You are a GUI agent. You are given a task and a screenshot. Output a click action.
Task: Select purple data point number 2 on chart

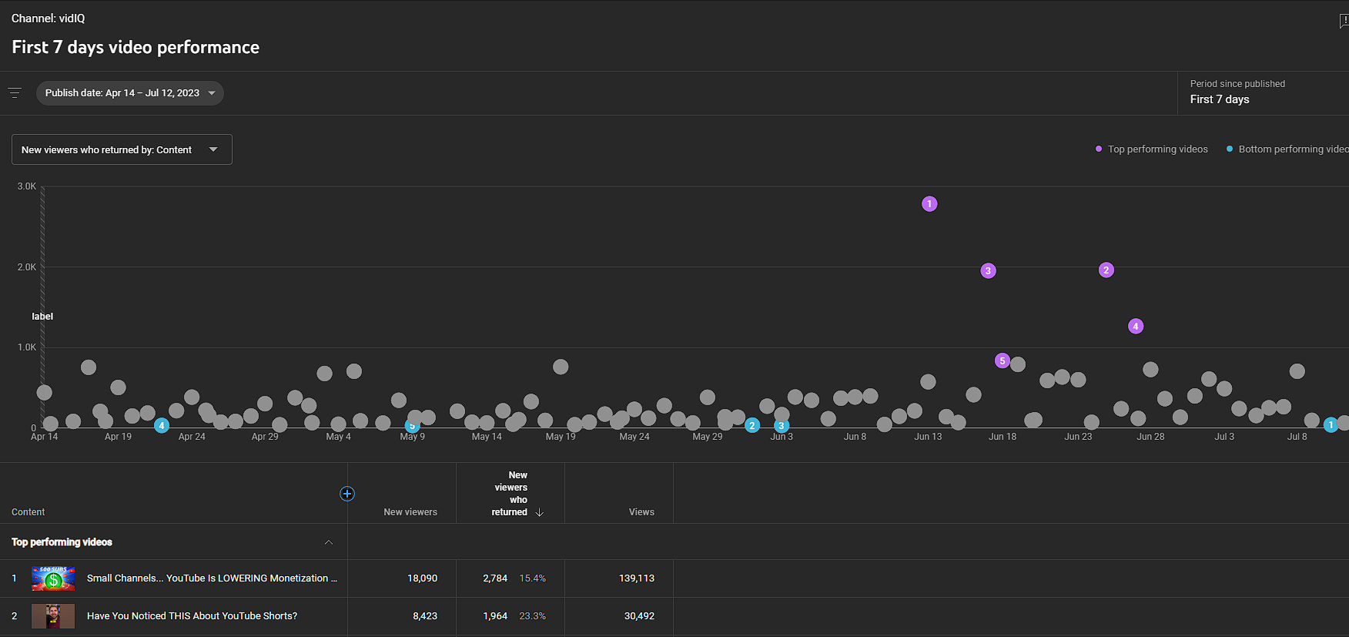click(1106, 270)
